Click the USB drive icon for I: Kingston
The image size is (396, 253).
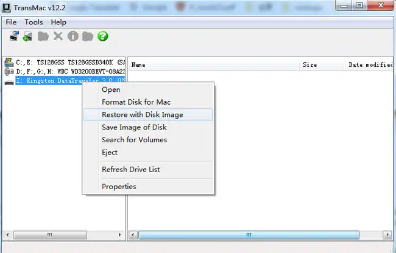click(x=9, y=82)
